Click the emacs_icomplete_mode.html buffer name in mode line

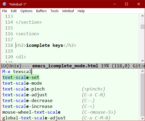(65, 66)
